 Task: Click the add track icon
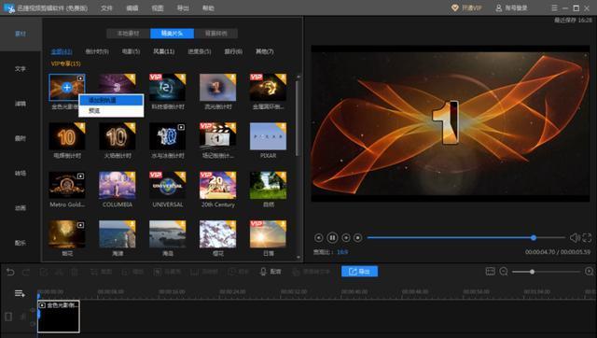click(20, 293)
